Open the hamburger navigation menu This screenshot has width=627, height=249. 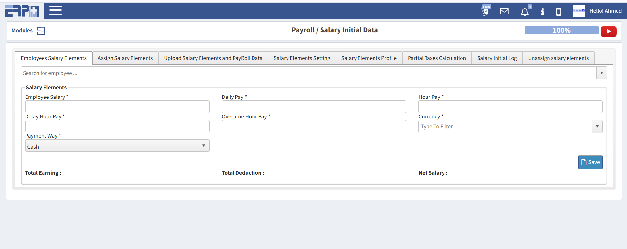[55, 10]
